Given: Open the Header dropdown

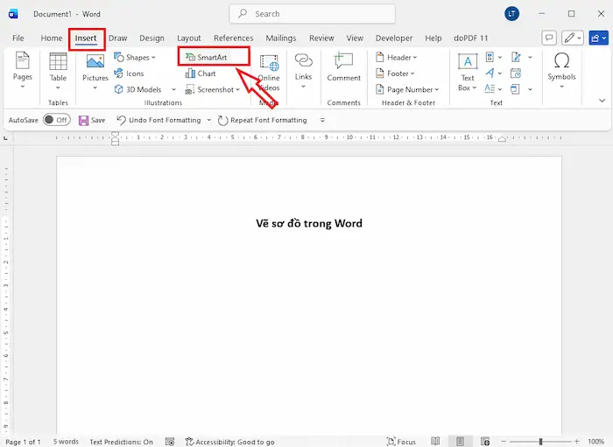Looking at the screenshot, I should pos(399,58).
